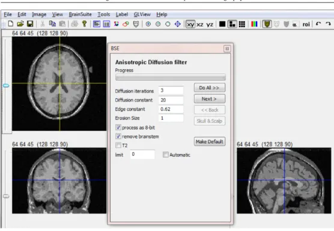The width and height of the screenshot is (334, 231).
Task: Open the BrainSuite menu
Action: pos(80,14)
